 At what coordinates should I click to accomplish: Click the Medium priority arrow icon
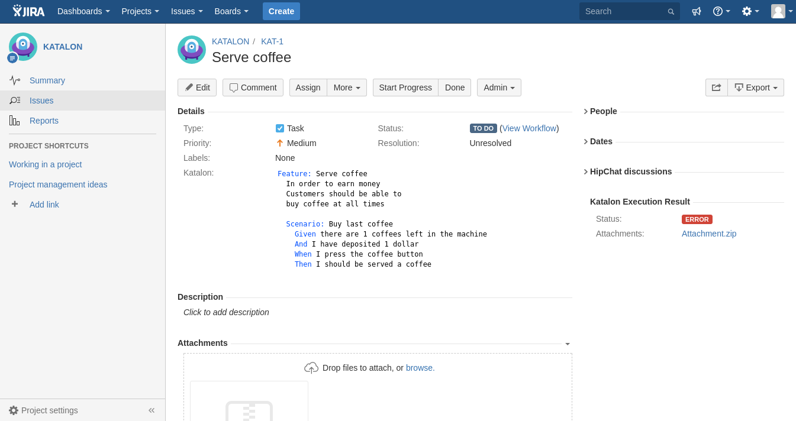pyautogui.click(x=280, y=143)
